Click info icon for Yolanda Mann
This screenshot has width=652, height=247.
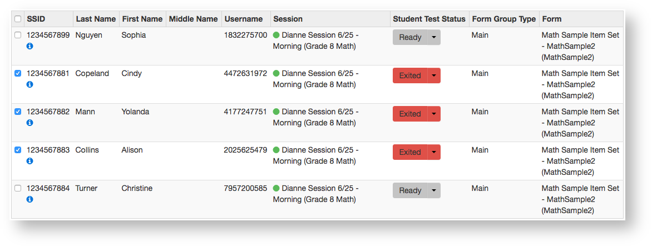click(30, 123)
